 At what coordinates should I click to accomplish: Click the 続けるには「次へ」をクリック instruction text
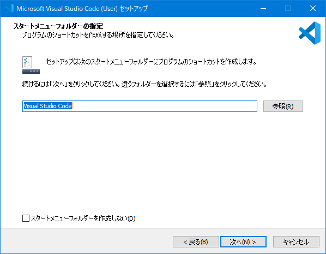[144, 84]
